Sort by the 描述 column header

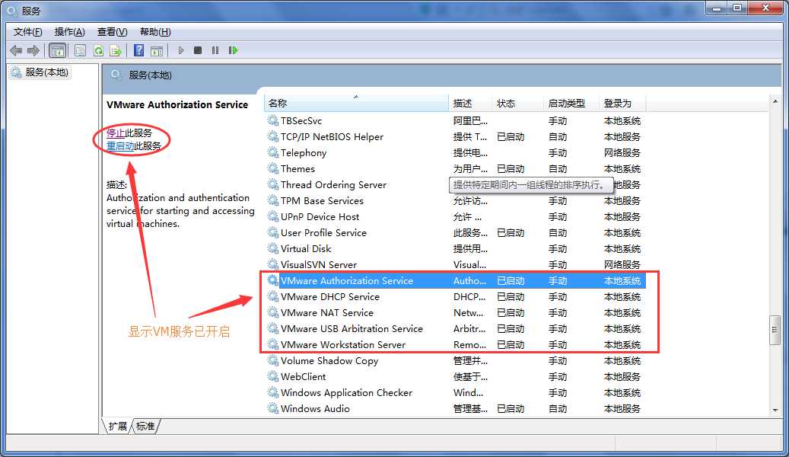[x=470, y=104]
